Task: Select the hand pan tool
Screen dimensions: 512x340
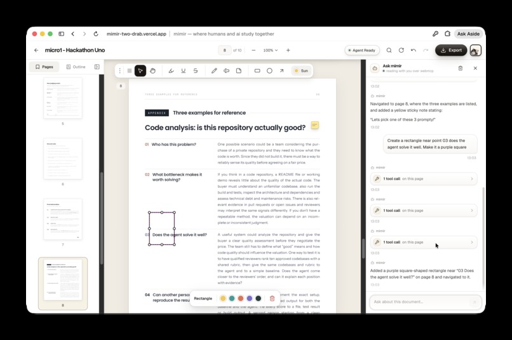Action: [152, 71]
